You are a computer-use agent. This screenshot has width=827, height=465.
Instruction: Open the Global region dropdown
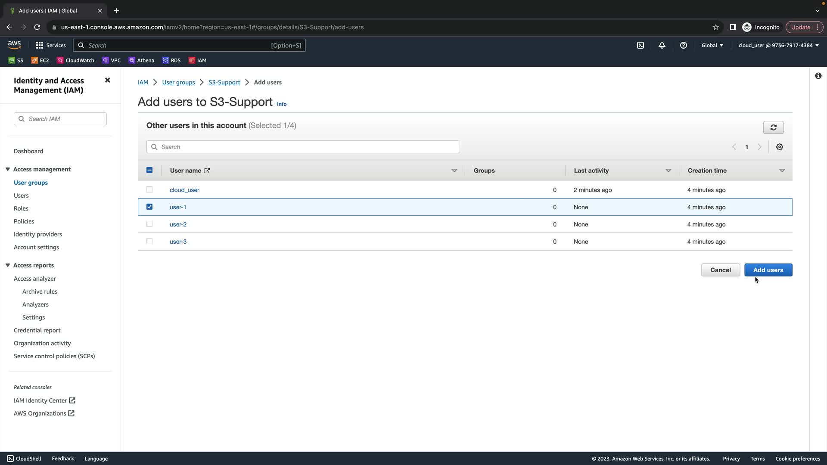click(712, 45)
